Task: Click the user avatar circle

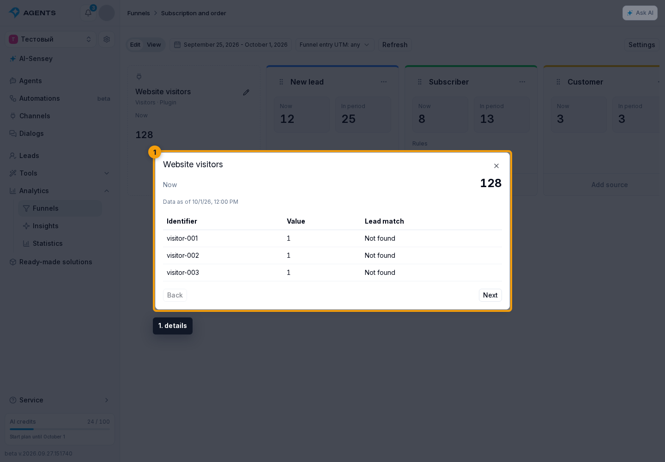Action: click(x=107, y=13)
